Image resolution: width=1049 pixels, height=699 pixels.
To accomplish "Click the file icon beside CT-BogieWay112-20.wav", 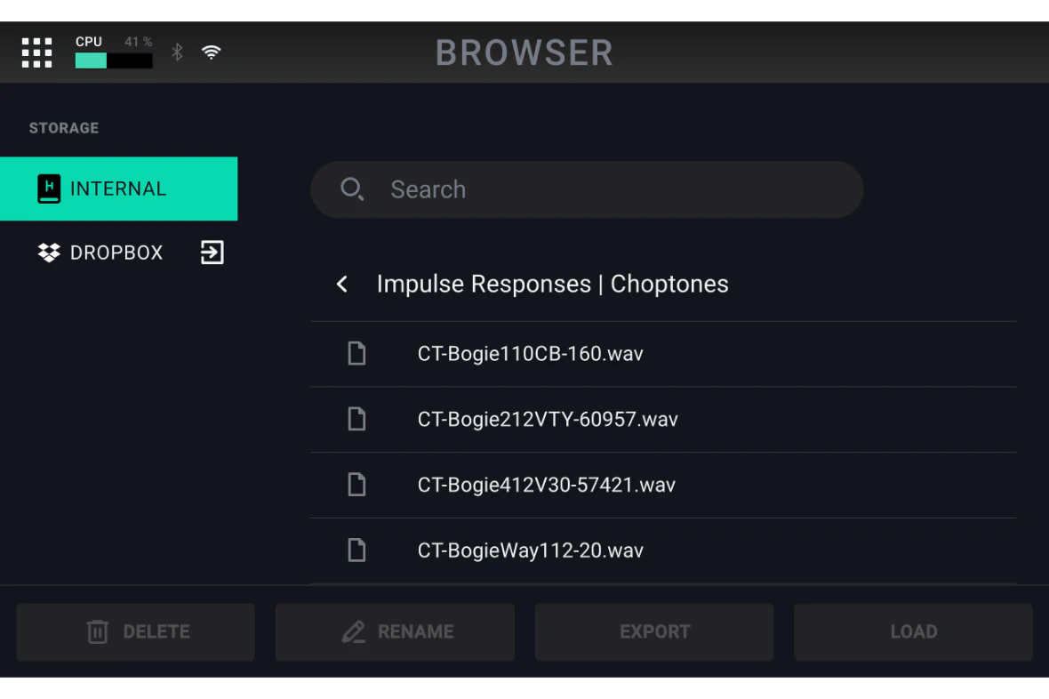I will (x=357, y=550).
